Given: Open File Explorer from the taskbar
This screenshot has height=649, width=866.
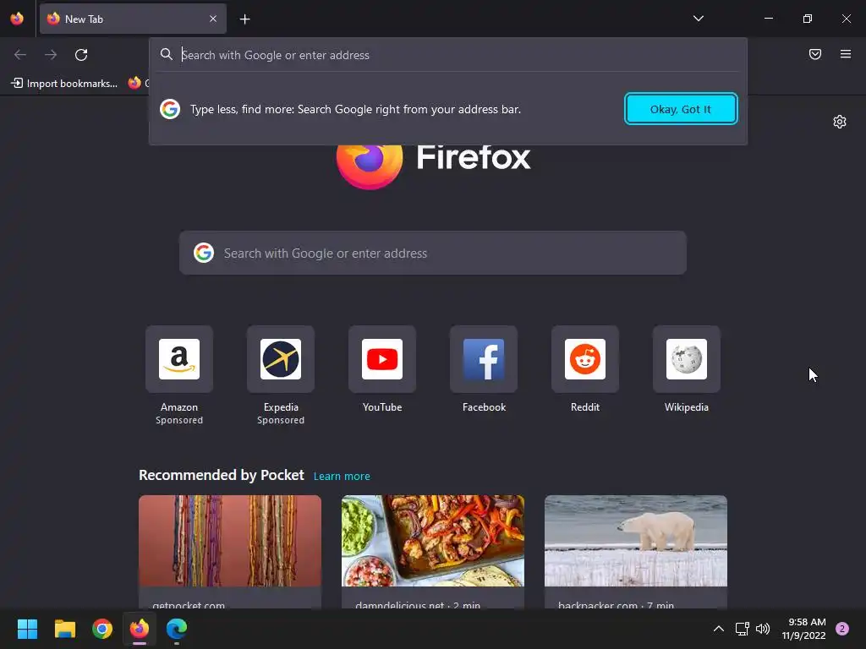Looking at the screenshot, I should tap(64, 629).
